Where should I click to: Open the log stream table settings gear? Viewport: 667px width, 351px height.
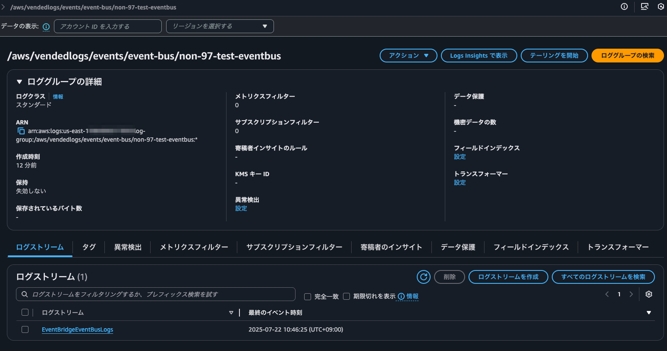(x=648, y=294)
